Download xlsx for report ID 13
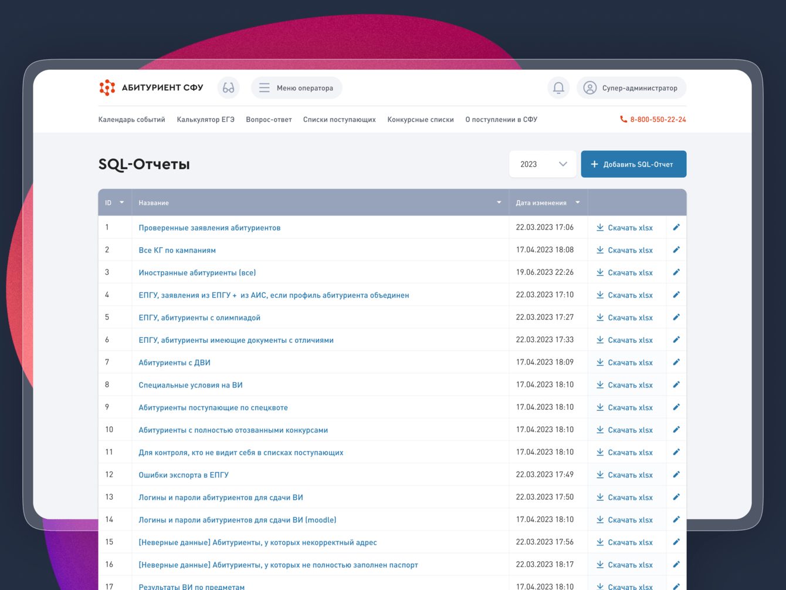786x590 pixels. [x=625, y=497]
